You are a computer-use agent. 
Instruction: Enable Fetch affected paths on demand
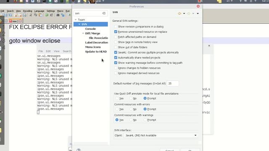click(116, 37)
